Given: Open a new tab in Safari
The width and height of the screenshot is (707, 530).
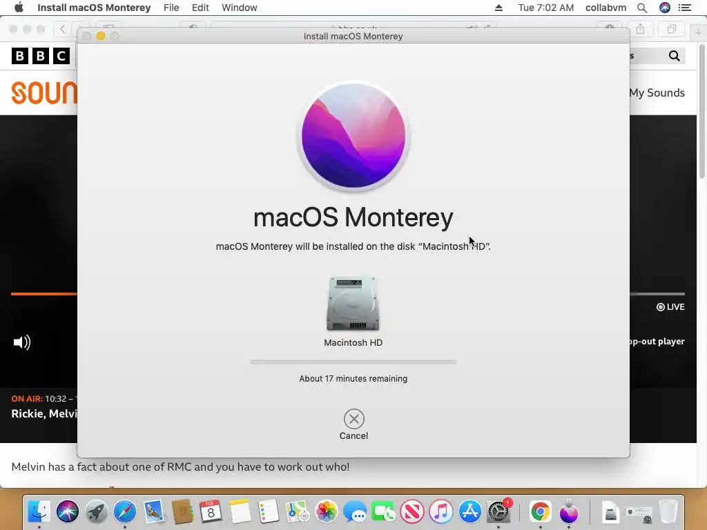Looking at the screenshot, I should (697, 32).
